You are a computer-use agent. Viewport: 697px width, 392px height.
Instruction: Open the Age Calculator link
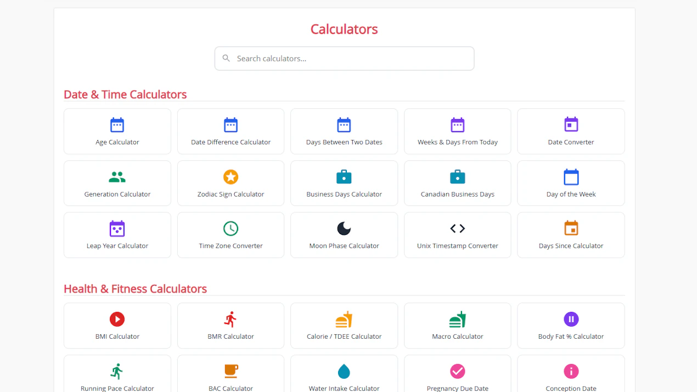(x=117, y=131)
